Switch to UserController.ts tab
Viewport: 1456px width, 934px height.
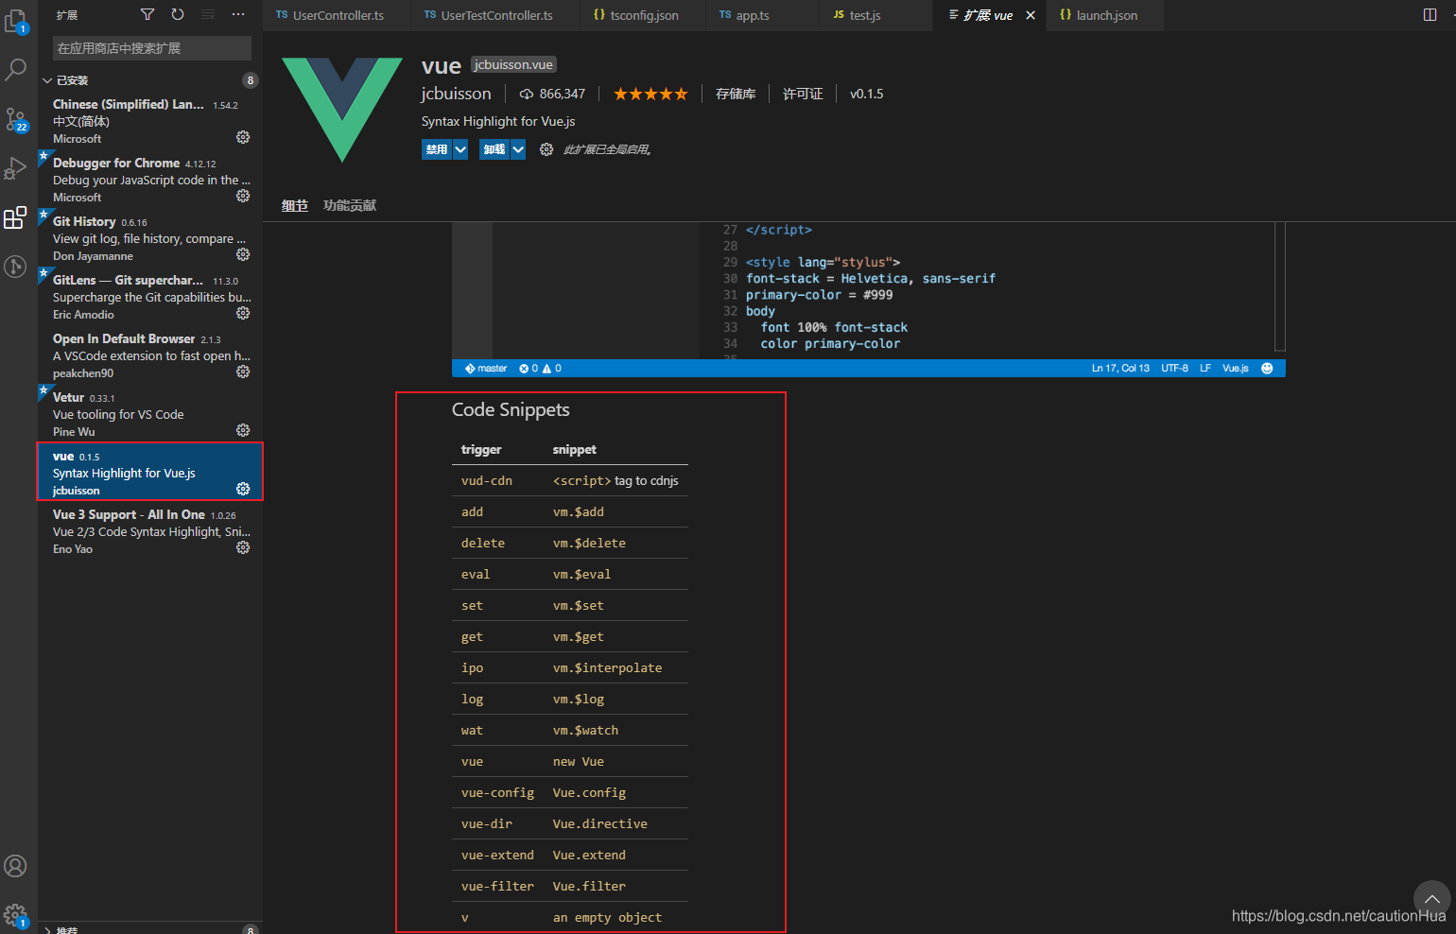[x=337, y=15]
